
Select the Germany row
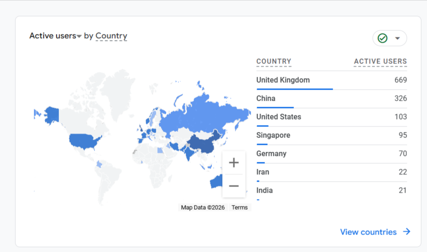click(x=332, y=154)
